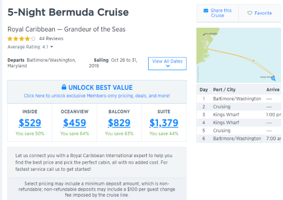Click the Baltimore/Washington day 1 itinerary row
This screenshot has height=200, width=283.
(x=239, y=99)
